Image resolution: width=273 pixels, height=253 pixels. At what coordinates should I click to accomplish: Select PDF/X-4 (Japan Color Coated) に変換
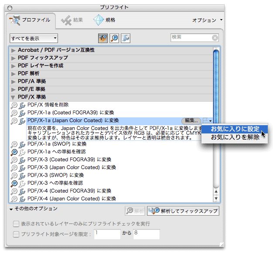tap(72, 199)
